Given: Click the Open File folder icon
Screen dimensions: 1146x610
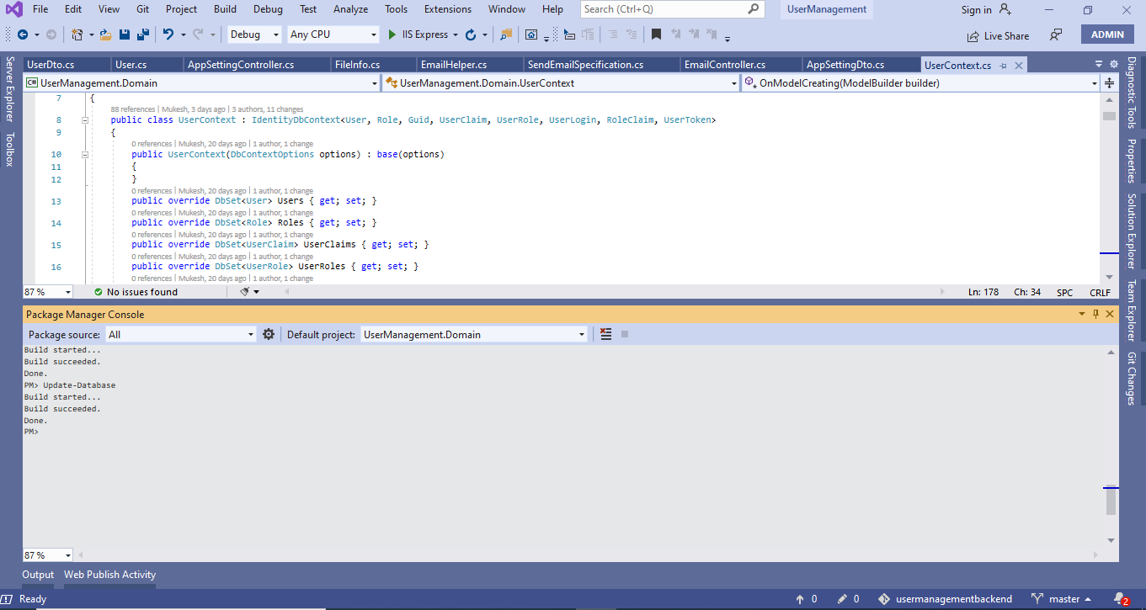Looking at the screenshot, I should [x=105, y=34].
